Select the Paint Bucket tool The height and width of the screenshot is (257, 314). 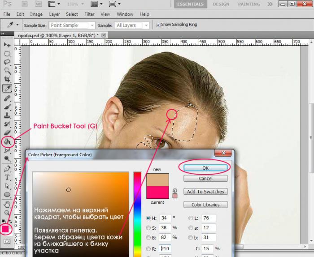pos(7,141)
